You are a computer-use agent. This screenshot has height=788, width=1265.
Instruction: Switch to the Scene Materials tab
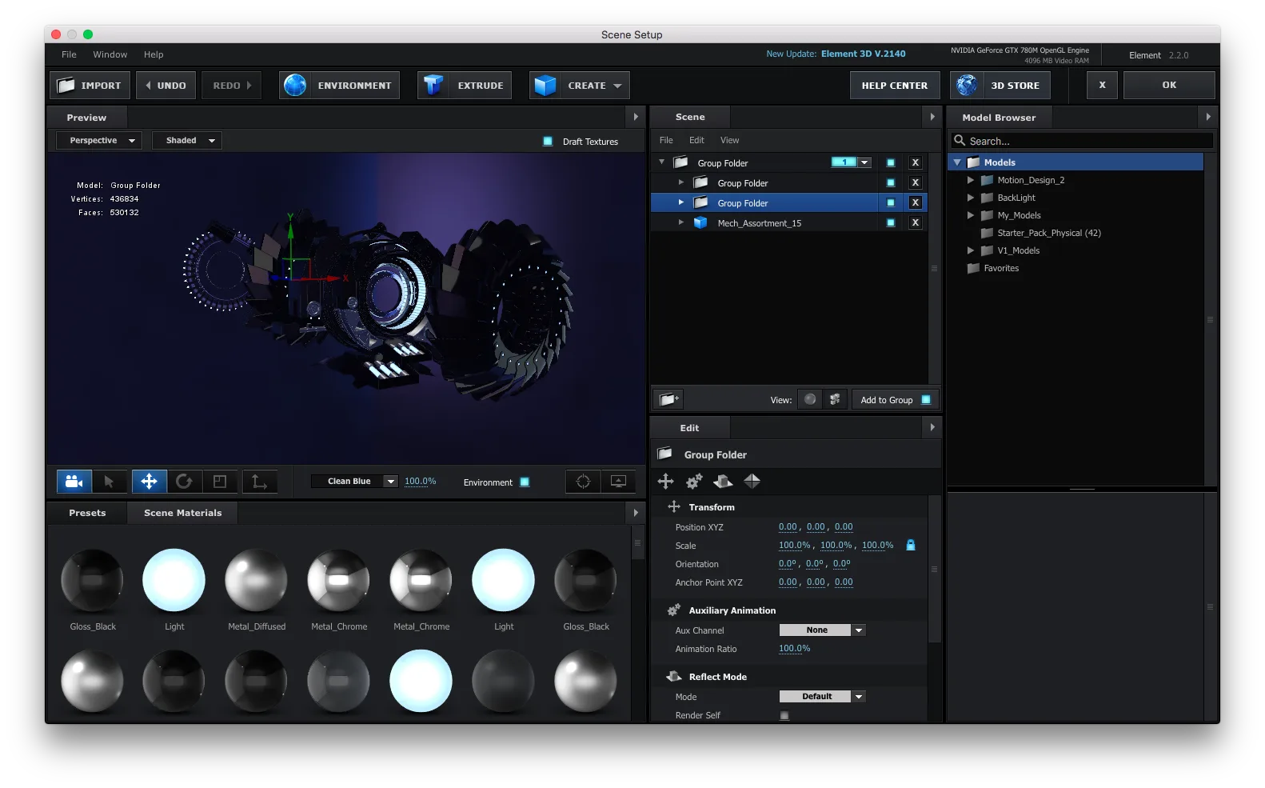182,513
